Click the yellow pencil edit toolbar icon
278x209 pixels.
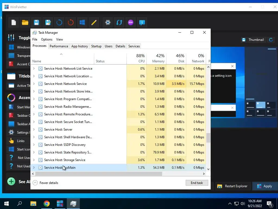pyautogui.click(x=94, y=22)
